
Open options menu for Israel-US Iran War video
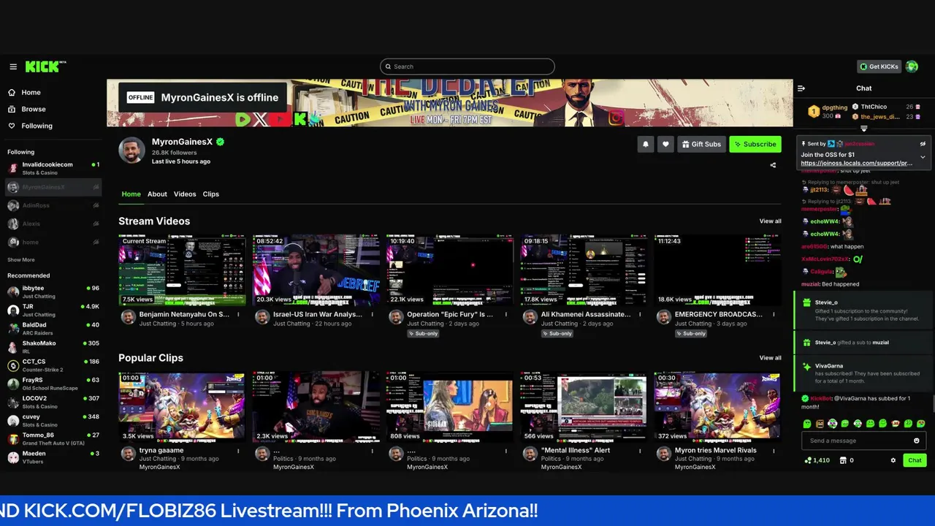[372, 314]
